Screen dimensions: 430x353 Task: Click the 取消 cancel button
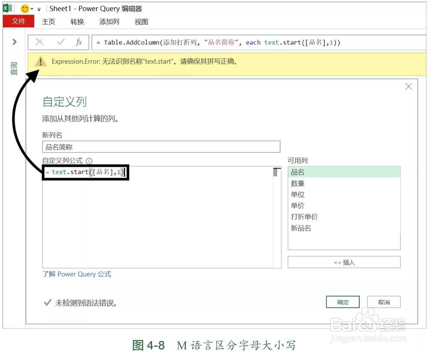coord(384,302)
